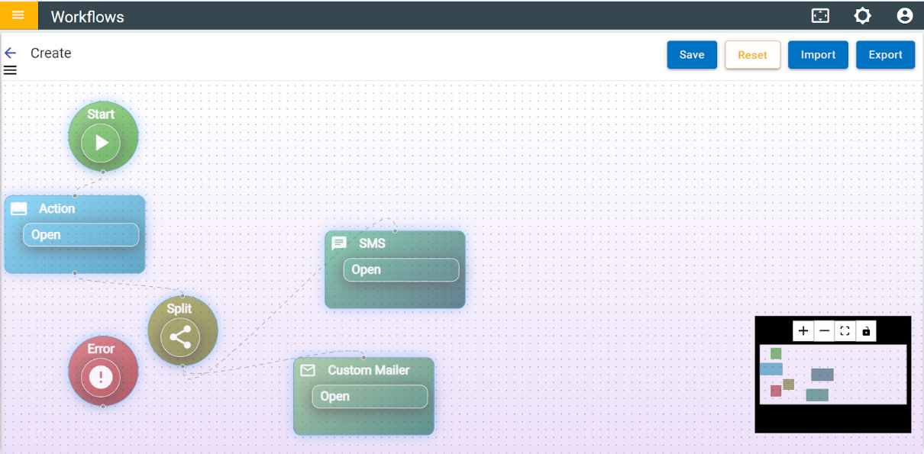Open the settings gear icon
The image size is (924, 454).
862,16
